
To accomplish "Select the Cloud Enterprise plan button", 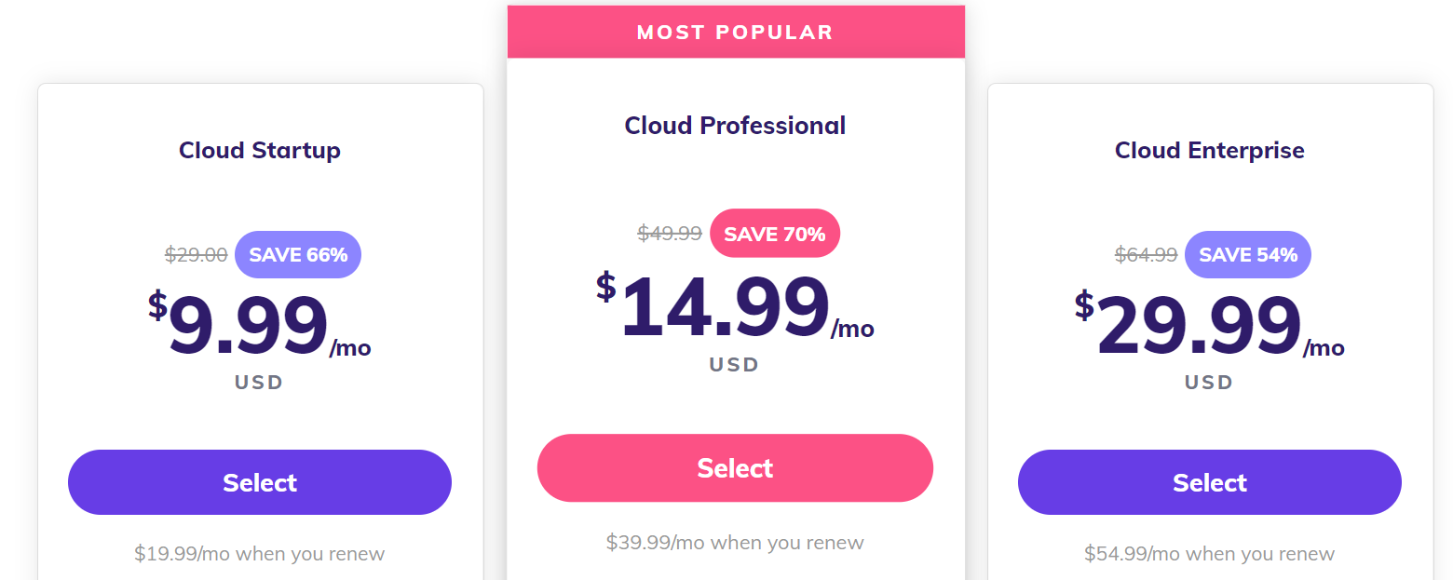I will click(1210, 482).
